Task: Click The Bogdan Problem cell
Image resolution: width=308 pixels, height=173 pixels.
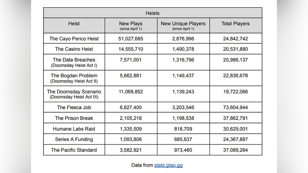Action: 74,76
